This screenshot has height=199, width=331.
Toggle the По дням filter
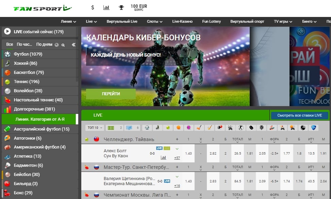44,44
